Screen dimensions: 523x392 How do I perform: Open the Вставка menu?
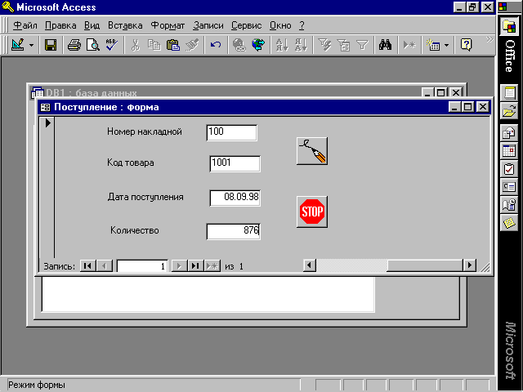125,25
